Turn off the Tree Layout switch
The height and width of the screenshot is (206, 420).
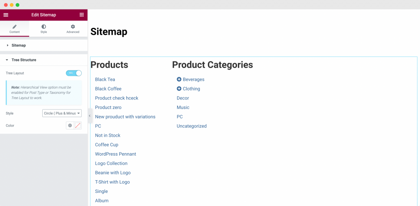[x=74, y=73]
